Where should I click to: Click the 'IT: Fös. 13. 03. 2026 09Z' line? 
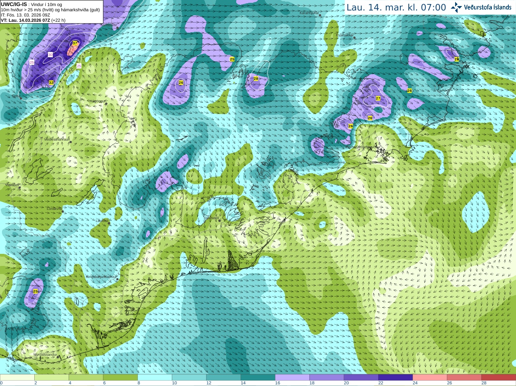25,15
